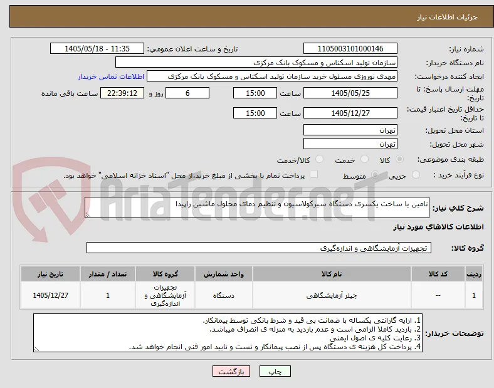The width and height of the screenshot is (494, 388).
Task: Click the ردیف column header
Action: [x=474, y=274]
